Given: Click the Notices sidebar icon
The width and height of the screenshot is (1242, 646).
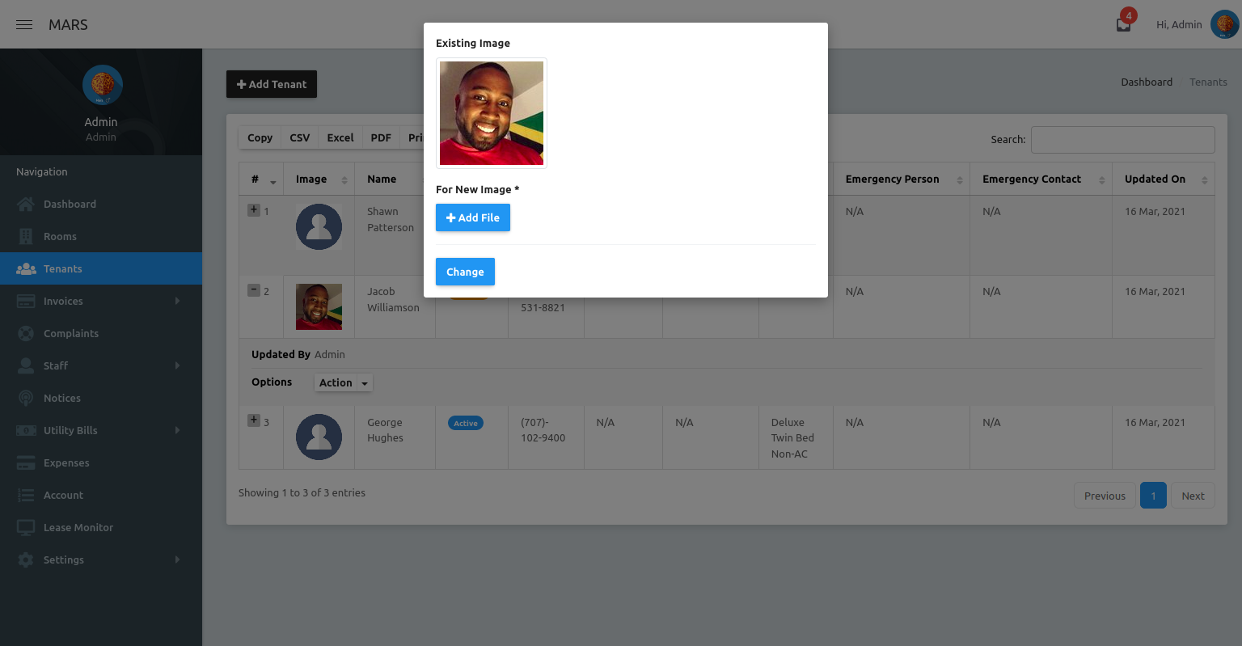Looking at the screenshot, I should point(27,398).
